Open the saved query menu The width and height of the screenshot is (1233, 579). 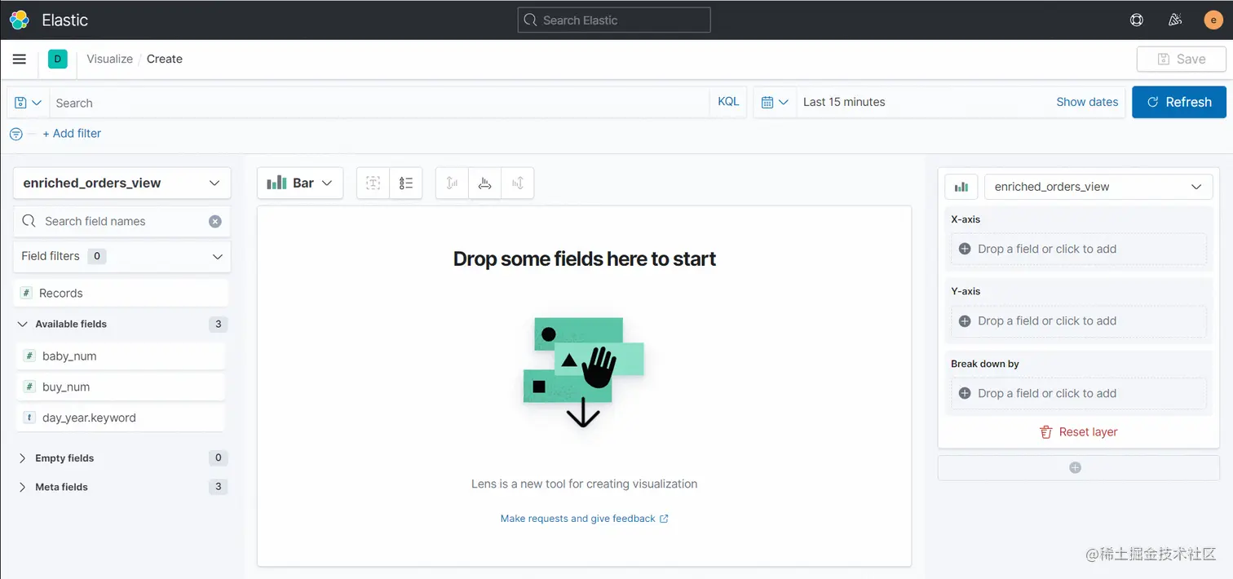click(x=29, y=103)
